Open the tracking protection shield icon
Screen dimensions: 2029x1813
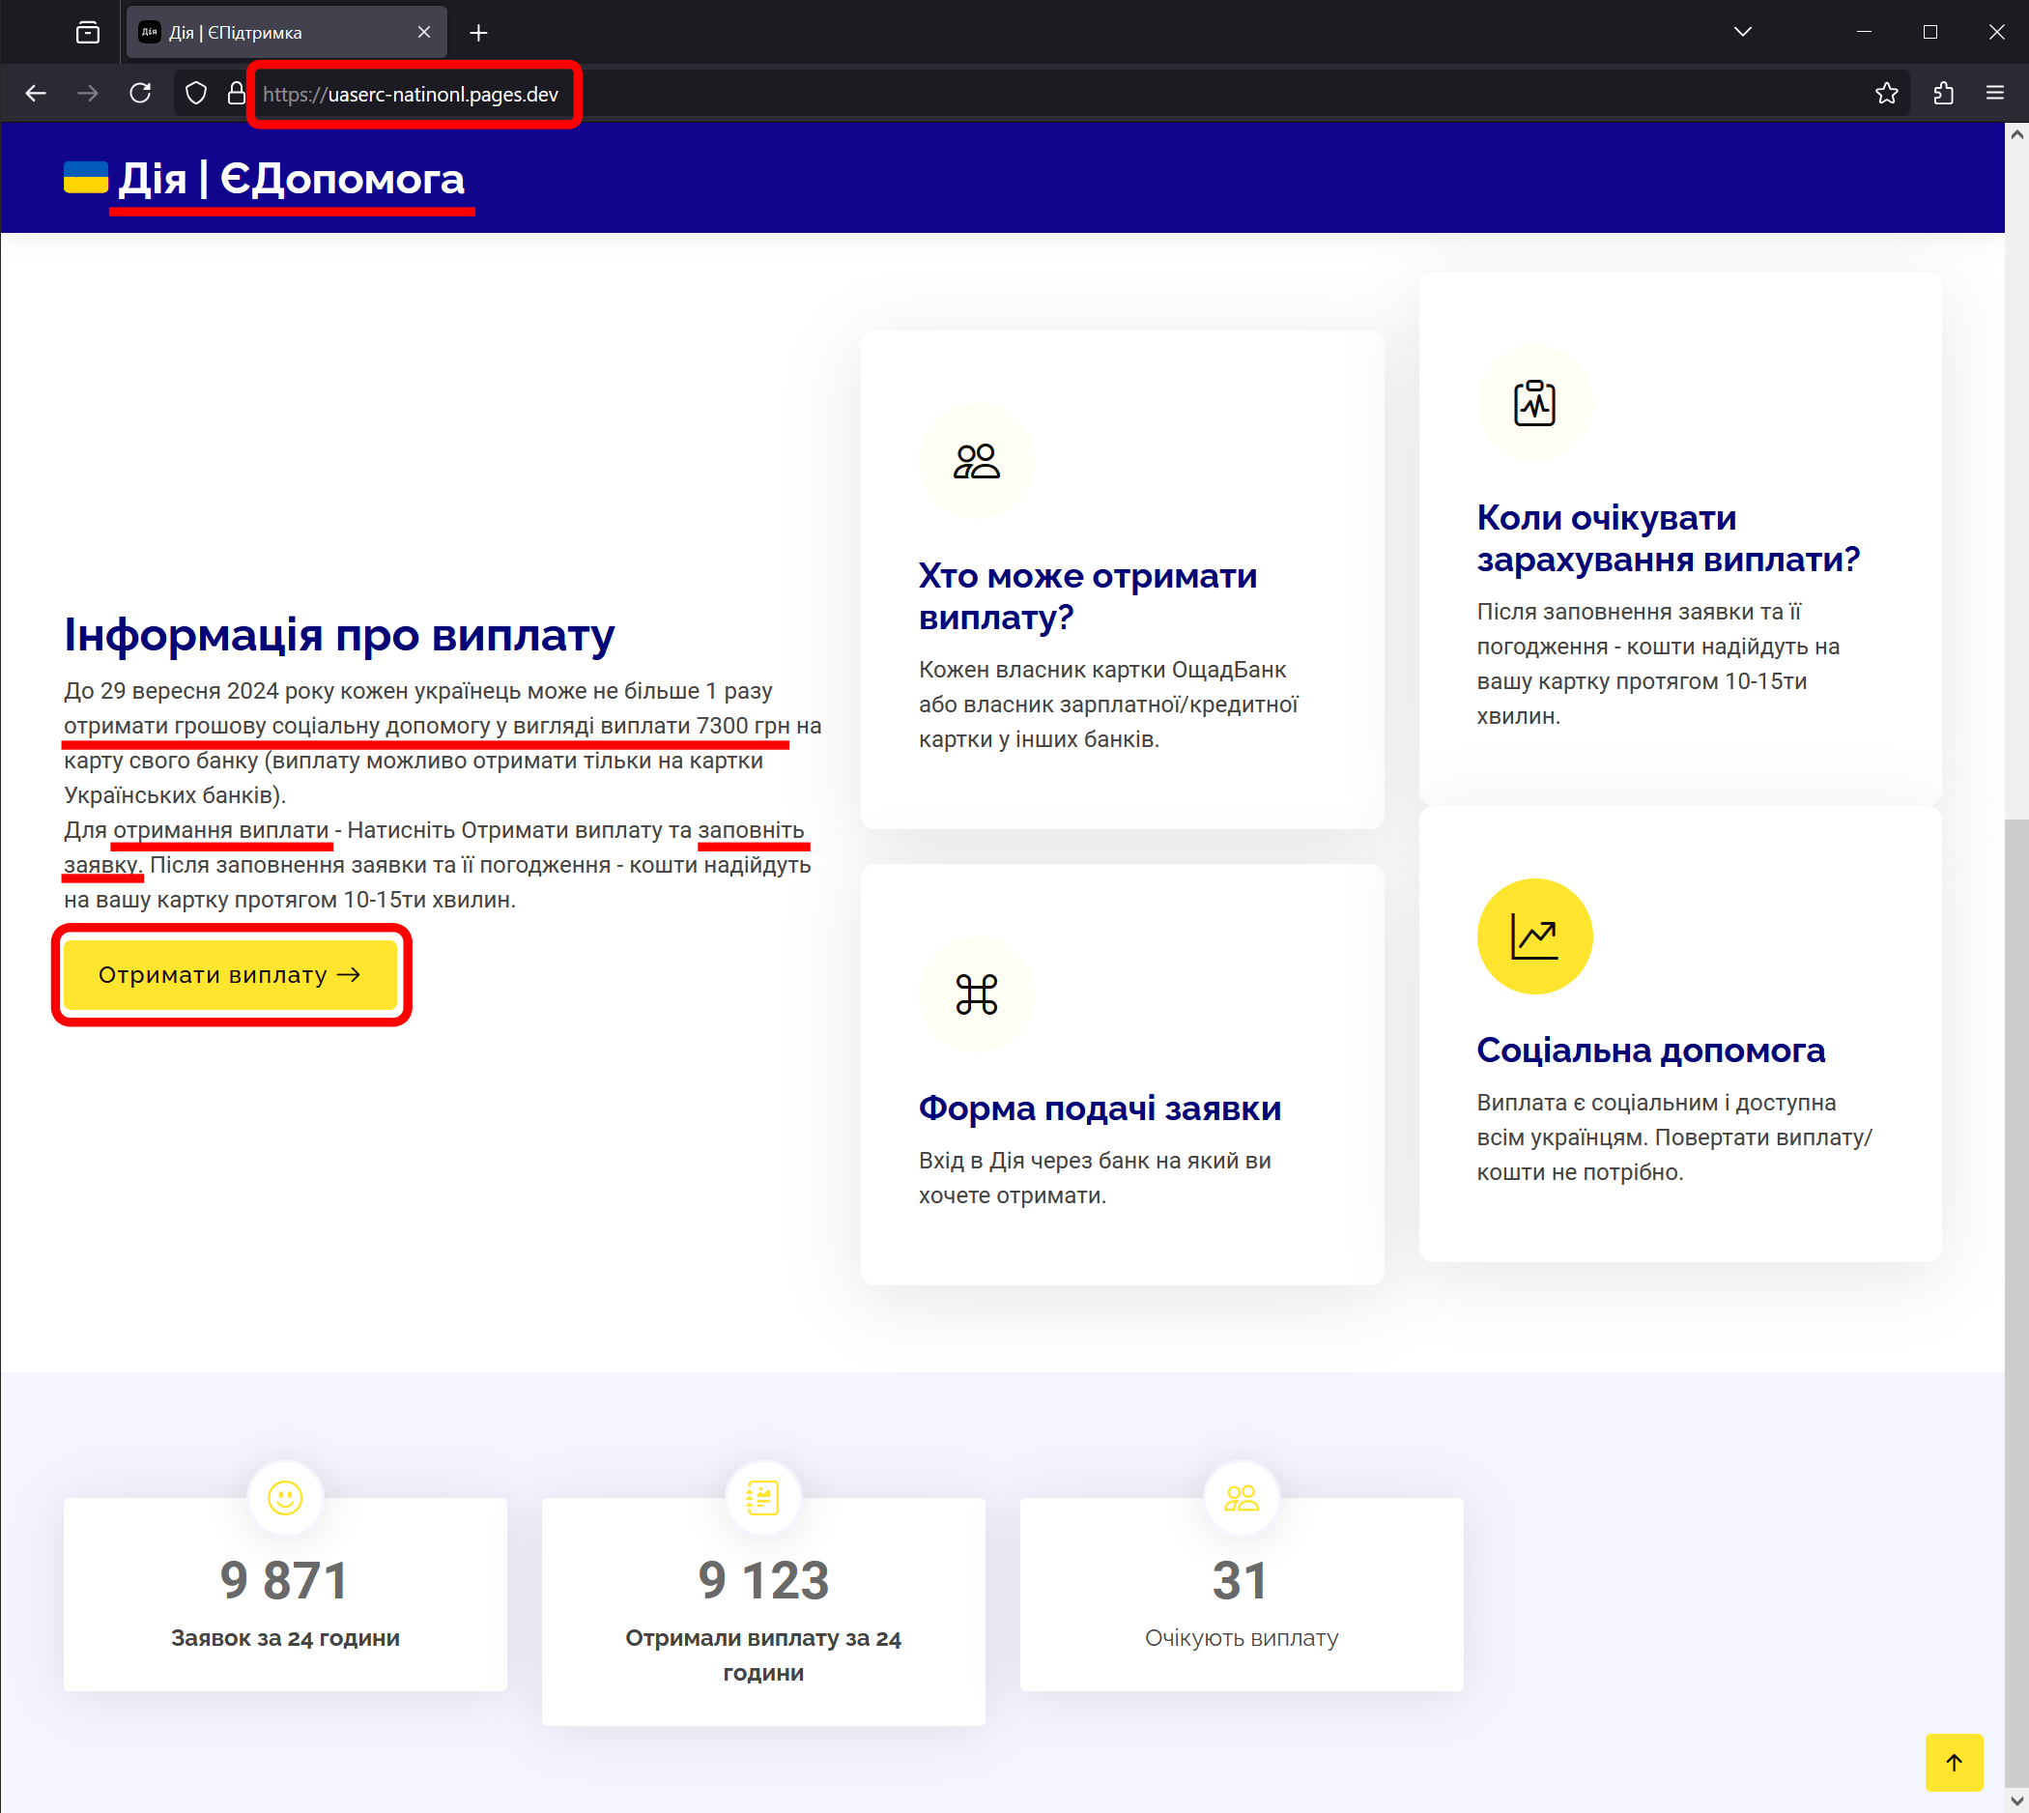pos(196,94)
